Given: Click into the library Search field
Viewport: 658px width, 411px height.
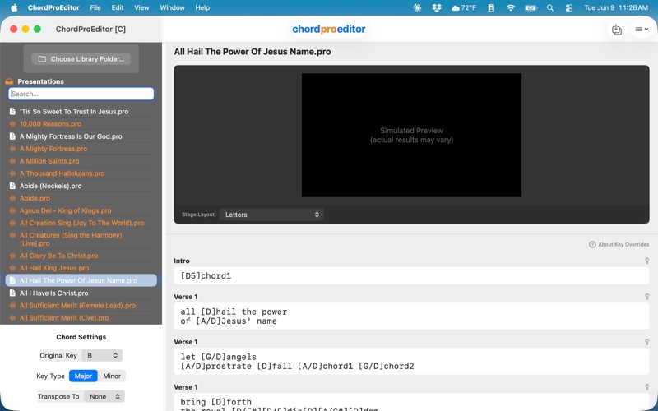Looking at the screenshot, I should (81, 94).
